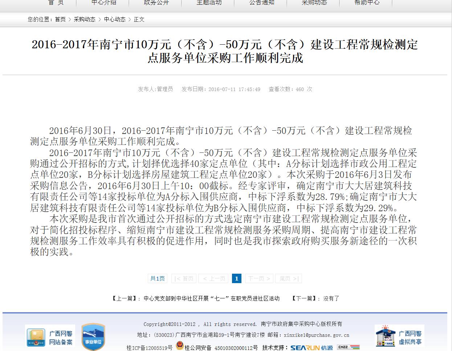
Task: Open previous article about 中华社区 party activity
Action: click(x=212, y=298)
